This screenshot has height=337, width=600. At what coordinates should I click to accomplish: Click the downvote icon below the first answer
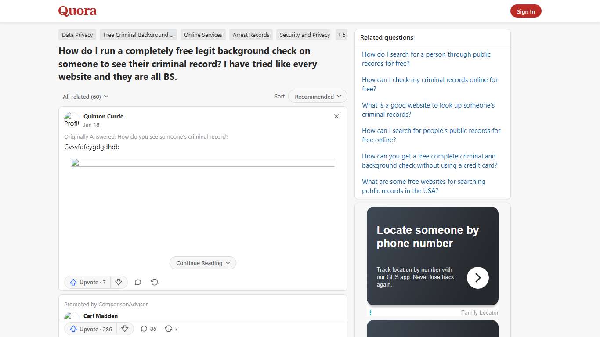tap(119, 282)
